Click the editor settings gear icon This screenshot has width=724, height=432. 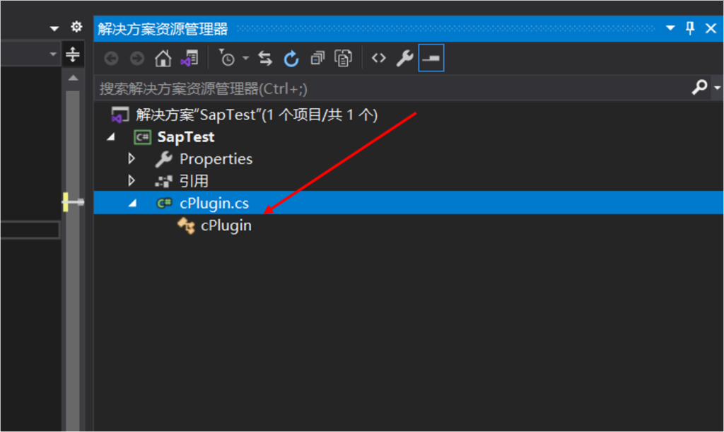pos(76,28)
